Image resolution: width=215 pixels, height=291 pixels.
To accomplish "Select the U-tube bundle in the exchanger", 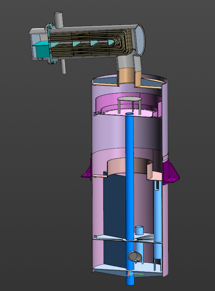I will pyautogui.click(x=91, y=43).
